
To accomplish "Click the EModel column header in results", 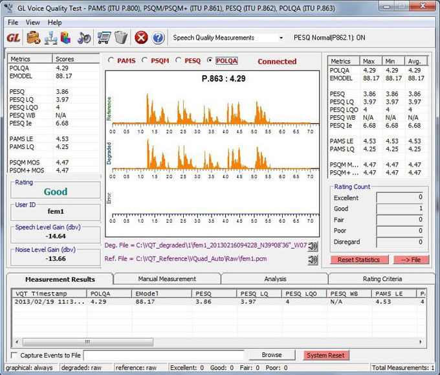I will (162, 294).
